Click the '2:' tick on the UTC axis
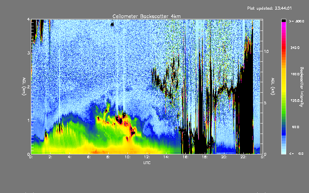 51,157
